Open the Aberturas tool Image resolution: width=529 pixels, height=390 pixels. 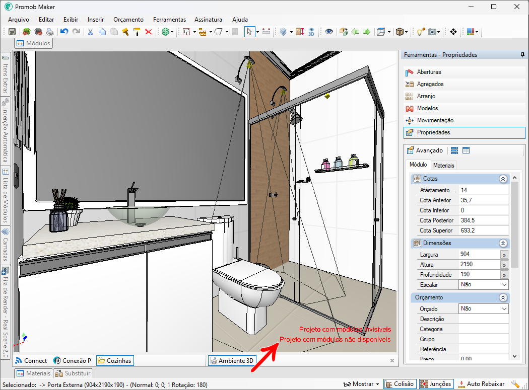pos(464,72)
